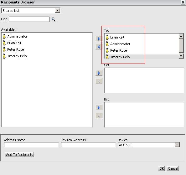Click the Physical Address input field
The width and height of the screenshot is (186, 175).
tap(88, 145)
